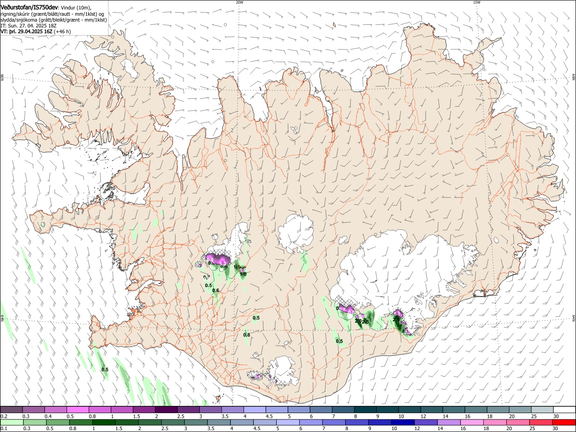
Task: Click the 'VT: þri. 29.04.2025 16Z' valid time
Action: click(x=27, y=31)
